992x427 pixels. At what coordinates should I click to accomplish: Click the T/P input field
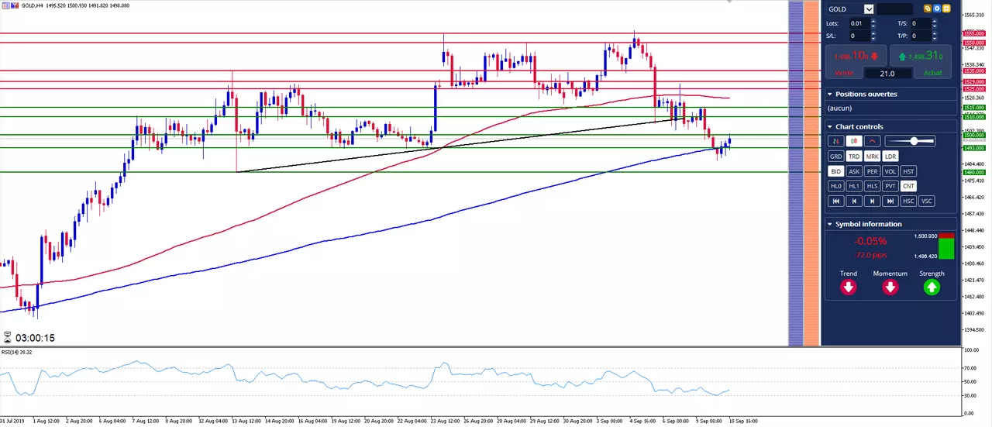920,36
